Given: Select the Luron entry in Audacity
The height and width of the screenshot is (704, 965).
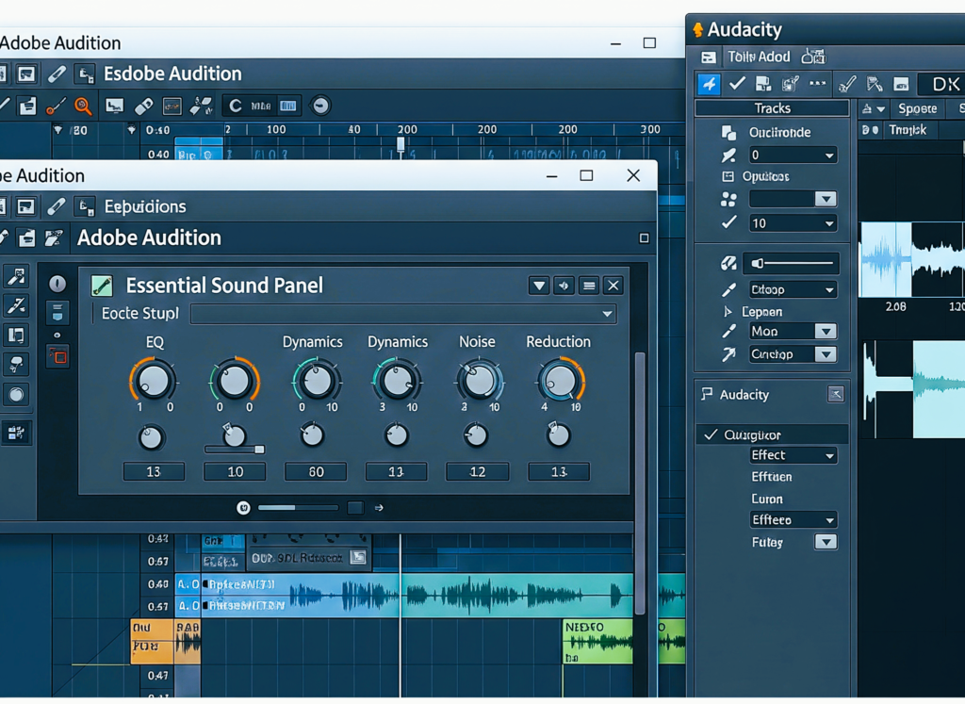Looking at the screenshot, I should click(767, 499).
